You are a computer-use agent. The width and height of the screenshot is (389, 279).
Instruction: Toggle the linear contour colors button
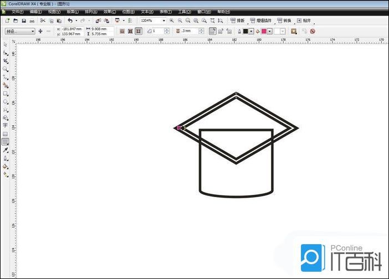click(x=212, y=32)
